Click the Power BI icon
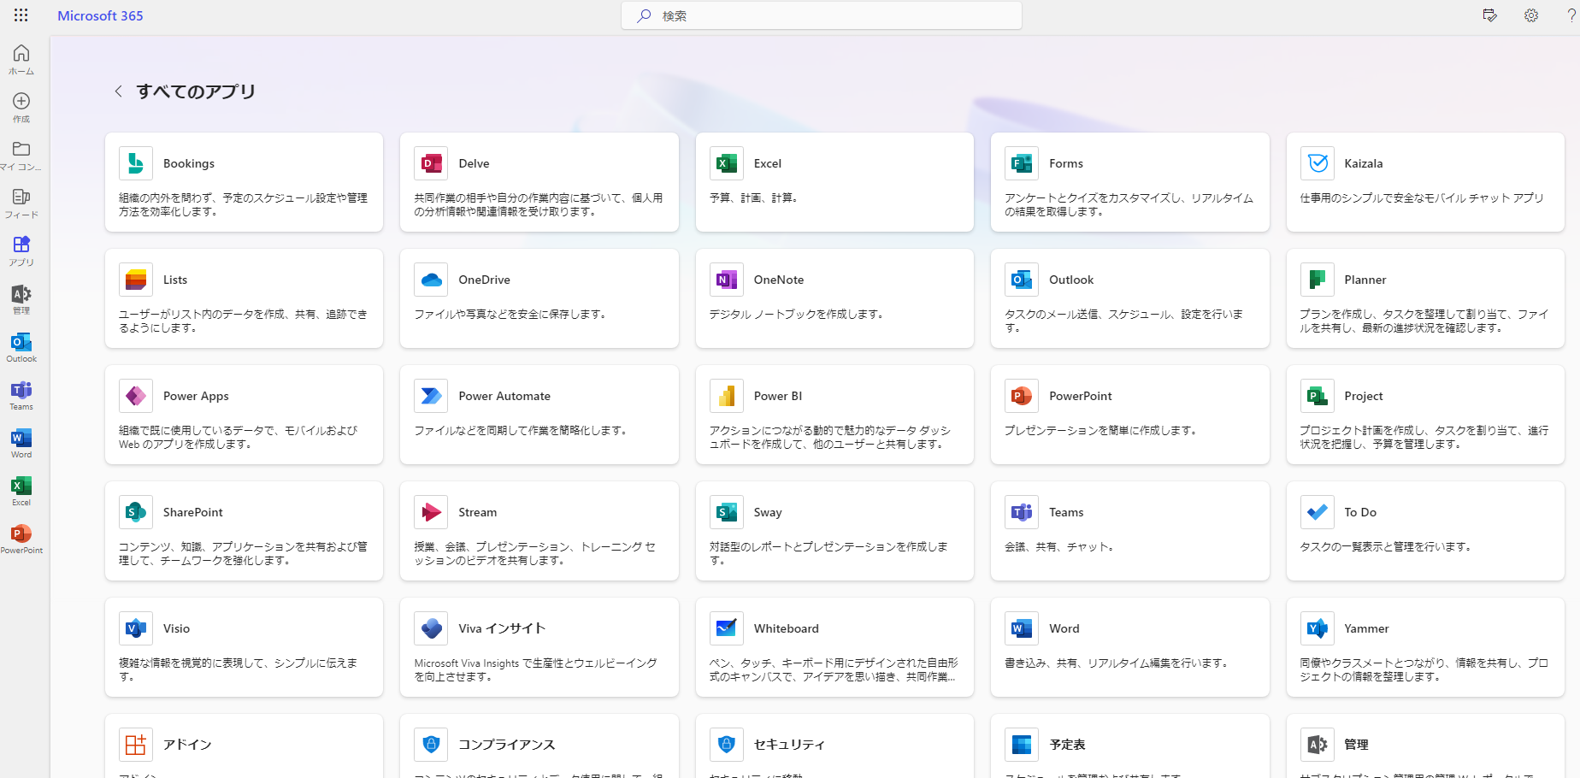The width and height of the screenshot is (1580, 778). 727,396
